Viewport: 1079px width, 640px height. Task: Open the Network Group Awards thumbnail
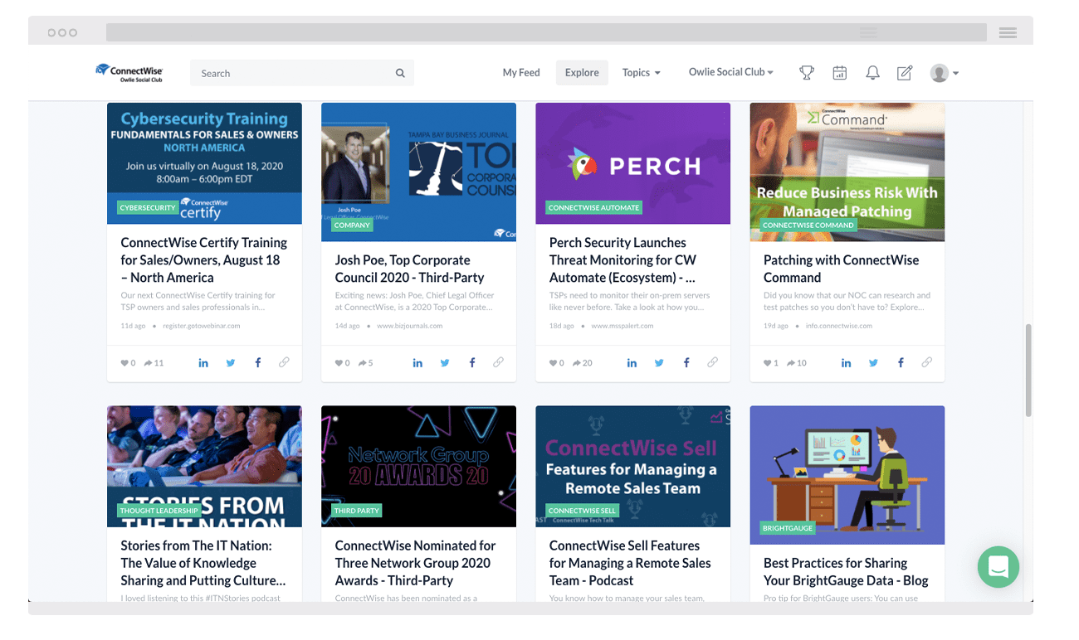click(418, 466)
